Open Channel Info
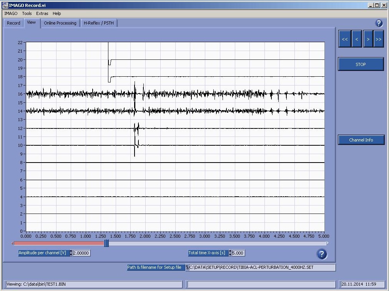Viewport: 389px width, 291px height. tap(361, 140)
